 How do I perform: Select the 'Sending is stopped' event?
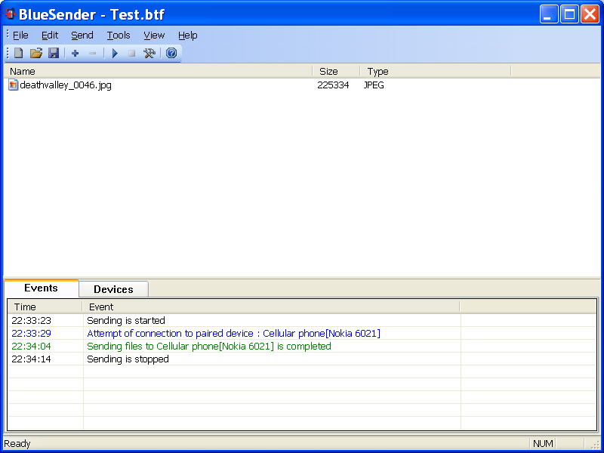128,359
